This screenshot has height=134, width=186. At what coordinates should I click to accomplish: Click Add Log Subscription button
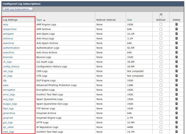18,9
